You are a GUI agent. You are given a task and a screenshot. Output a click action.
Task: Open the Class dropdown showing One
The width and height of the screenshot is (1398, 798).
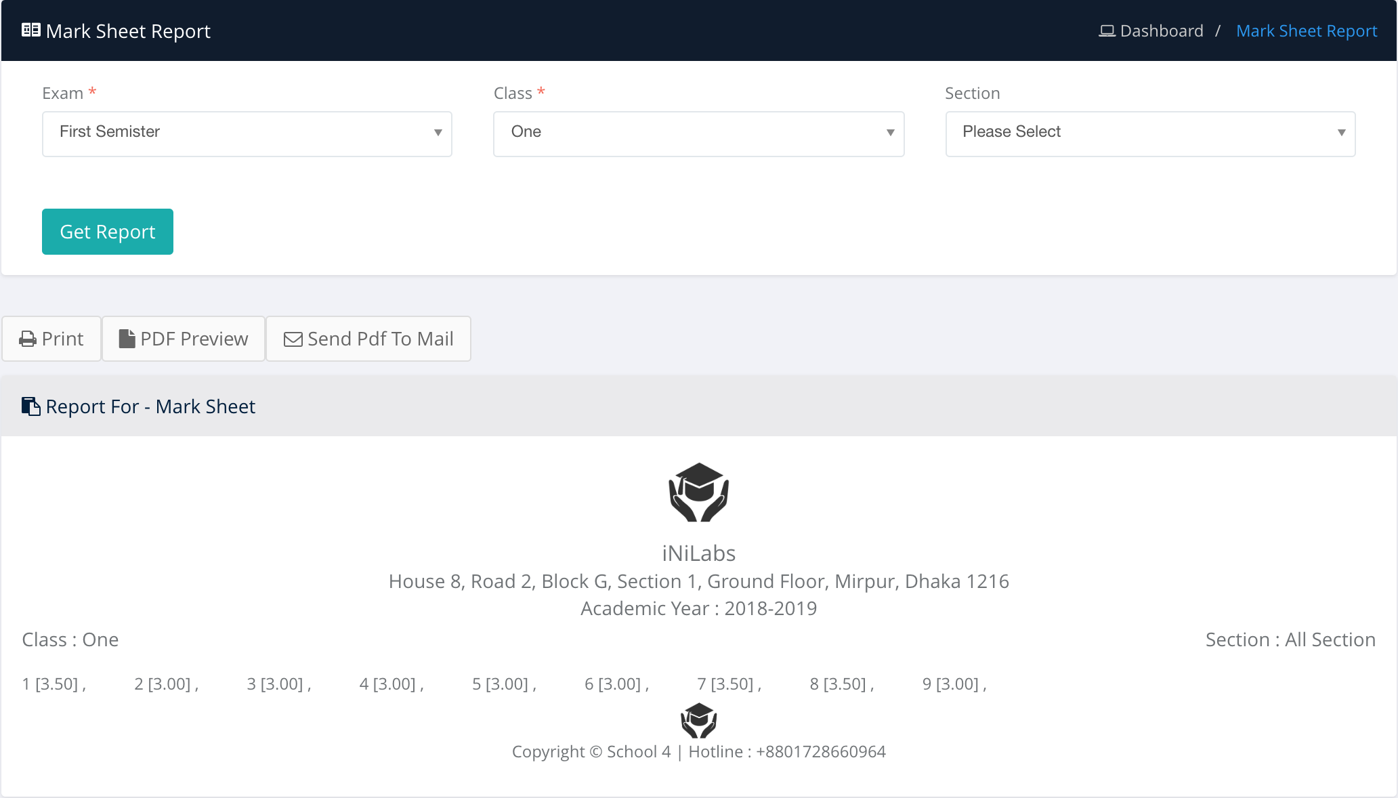pyautogui.click(x=698, y=133)
